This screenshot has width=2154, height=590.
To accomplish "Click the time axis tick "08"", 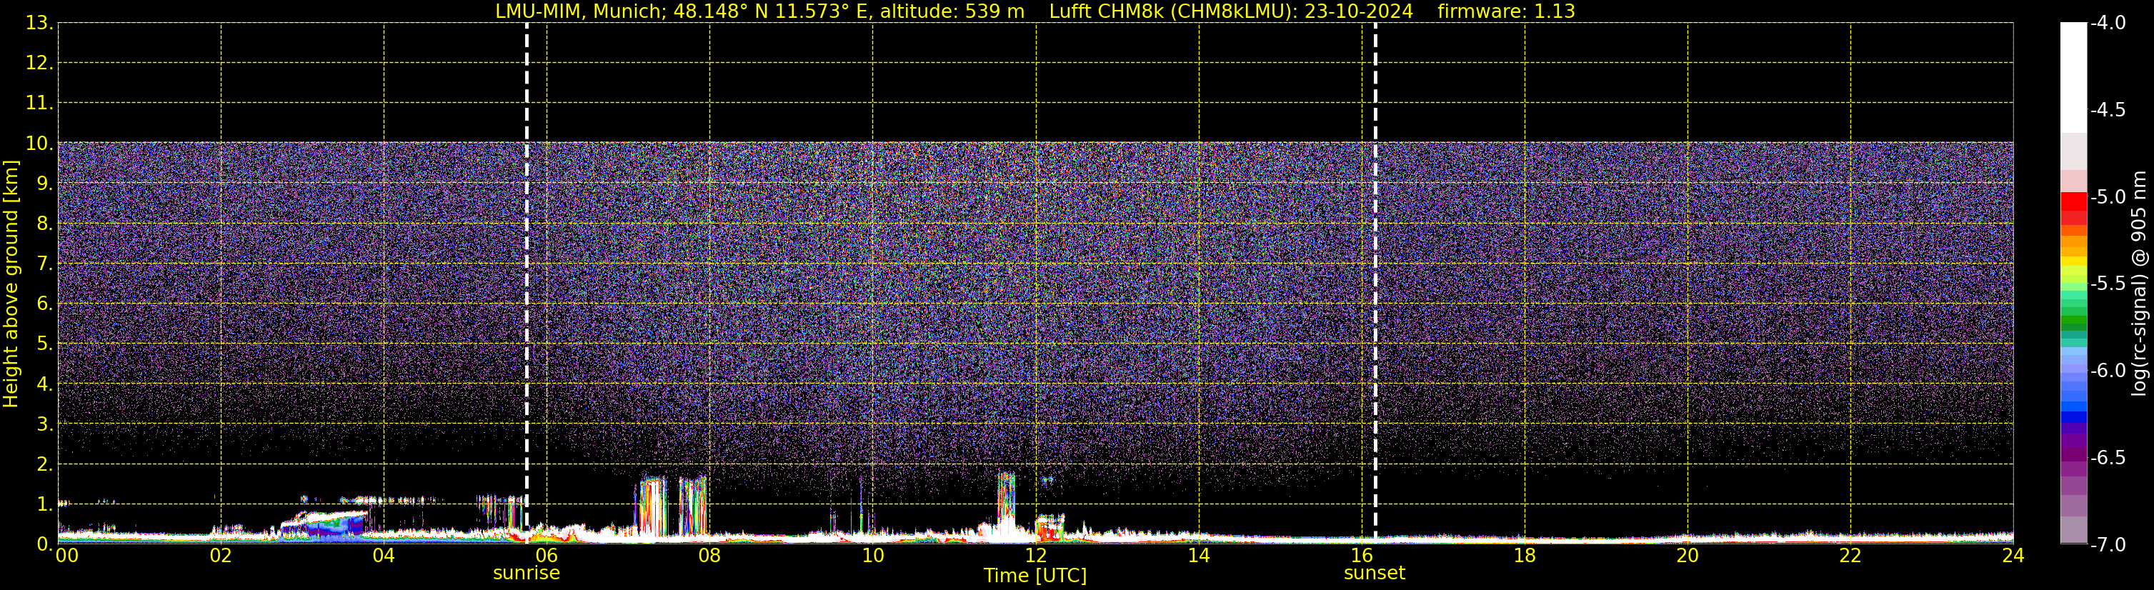I will (x=710, y=556).
